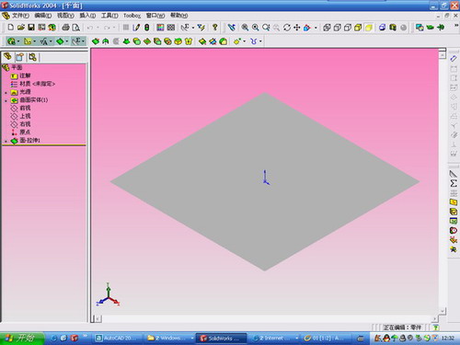
Task: Open the Features toolbar flyout dropdown
Action: point(18,41)
